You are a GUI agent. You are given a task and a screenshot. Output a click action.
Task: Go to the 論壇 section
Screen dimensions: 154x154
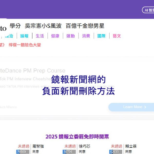pyautogui.click(x=24, y=36)
